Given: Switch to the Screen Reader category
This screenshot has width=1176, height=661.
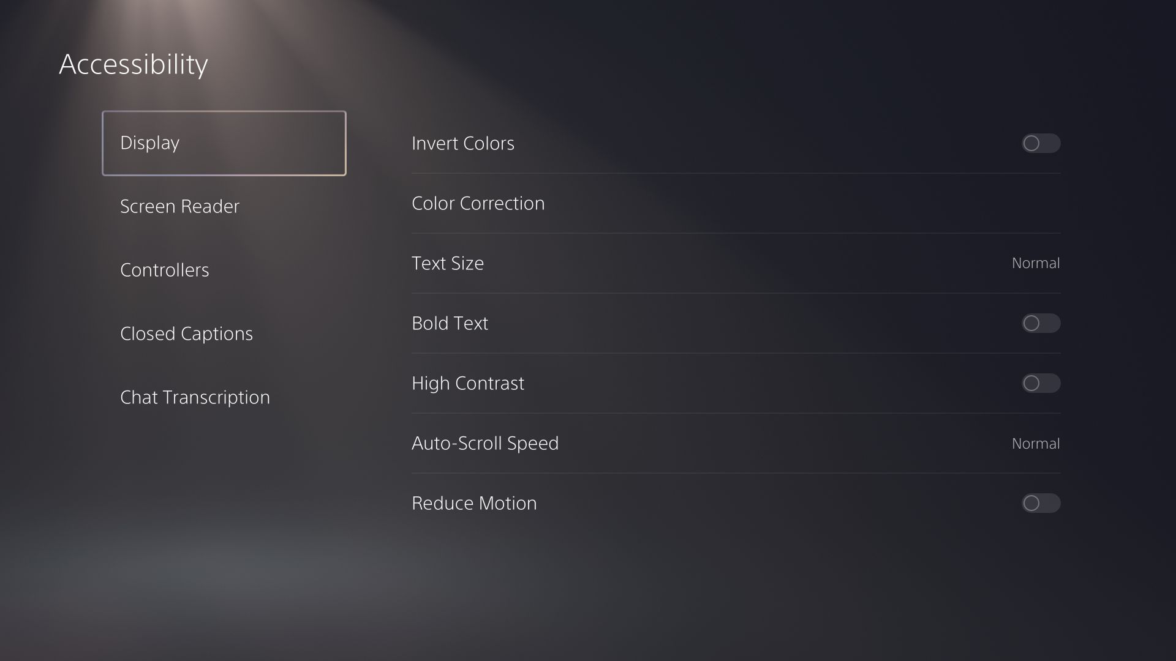Looking at the screenshot, I should (179, 207).
